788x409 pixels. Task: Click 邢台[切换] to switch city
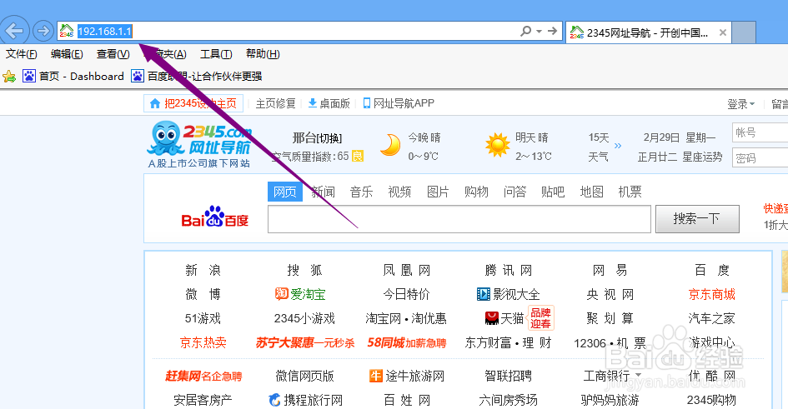tap(317, 138)
